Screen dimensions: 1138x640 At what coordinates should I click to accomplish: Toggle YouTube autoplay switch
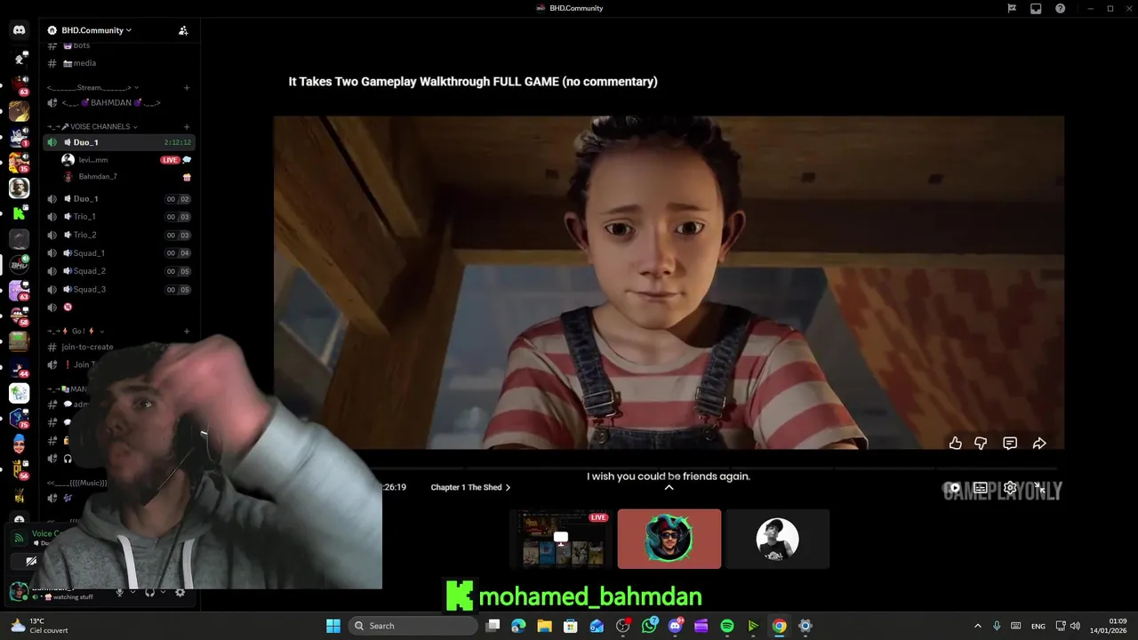pyautogui.click(x=954, y=487)
